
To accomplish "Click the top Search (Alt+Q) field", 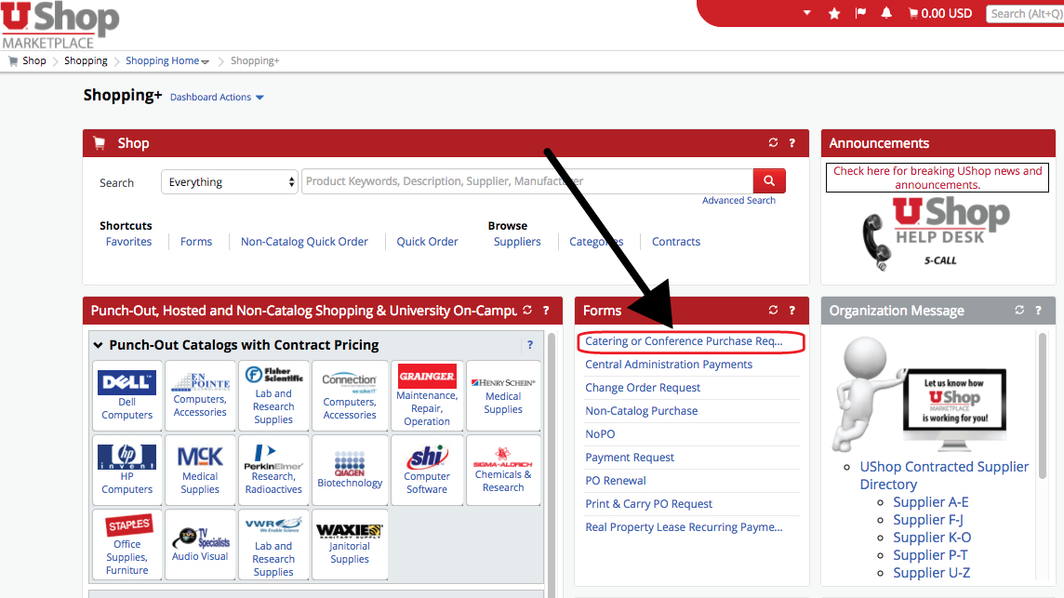I will [x=1025, y=14].
